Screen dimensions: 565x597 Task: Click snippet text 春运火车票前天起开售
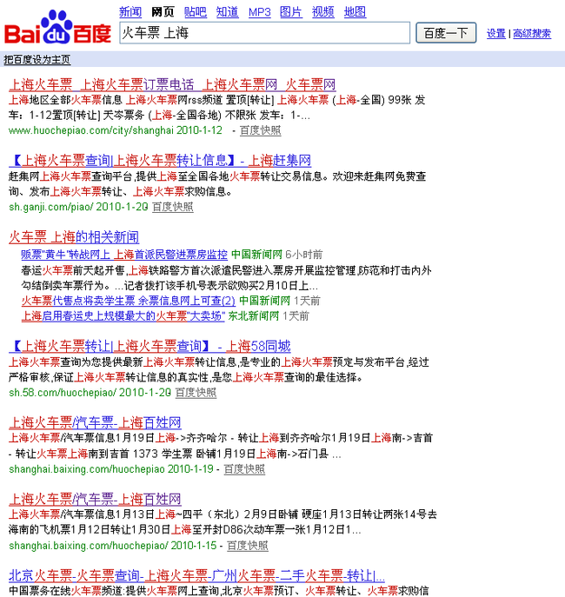point(73,271)
